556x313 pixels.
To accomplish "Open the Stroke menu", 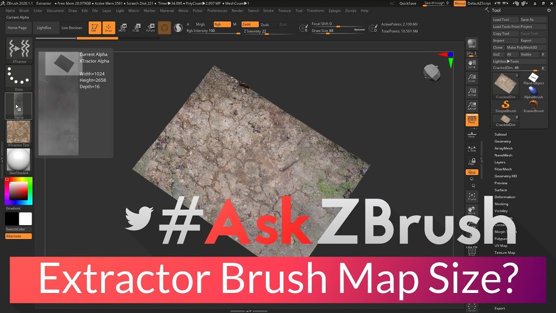I will [268, 10].
